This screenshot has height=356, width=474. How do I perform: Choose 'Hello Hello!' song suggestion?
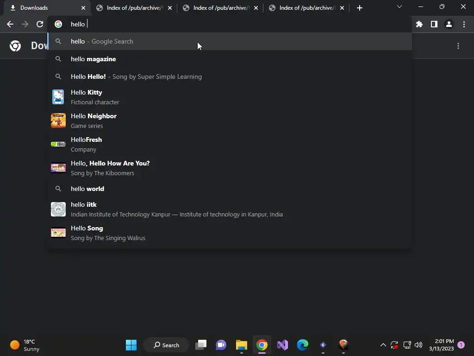coord(230,76)
